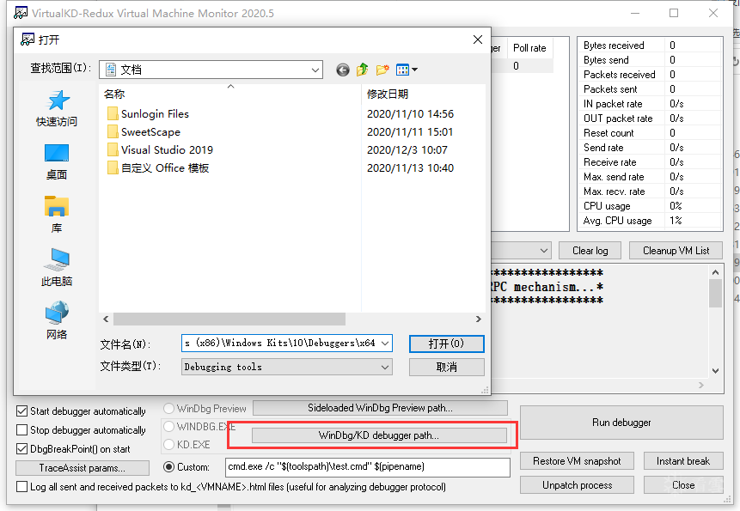Click the WinDbg/KD debugger path button
The width and height of the screenshot is (740, 511).
[379, 435]
